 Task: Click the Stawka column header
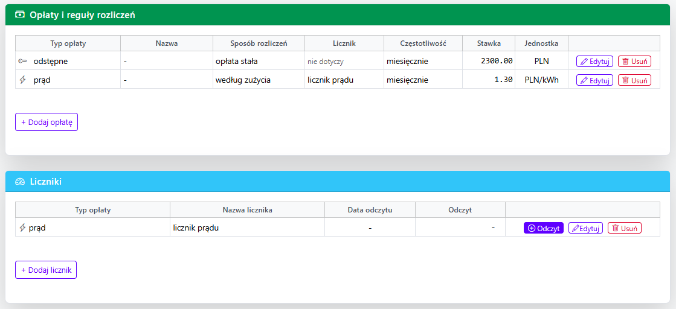pyautogui.click(x=489, y=43)
